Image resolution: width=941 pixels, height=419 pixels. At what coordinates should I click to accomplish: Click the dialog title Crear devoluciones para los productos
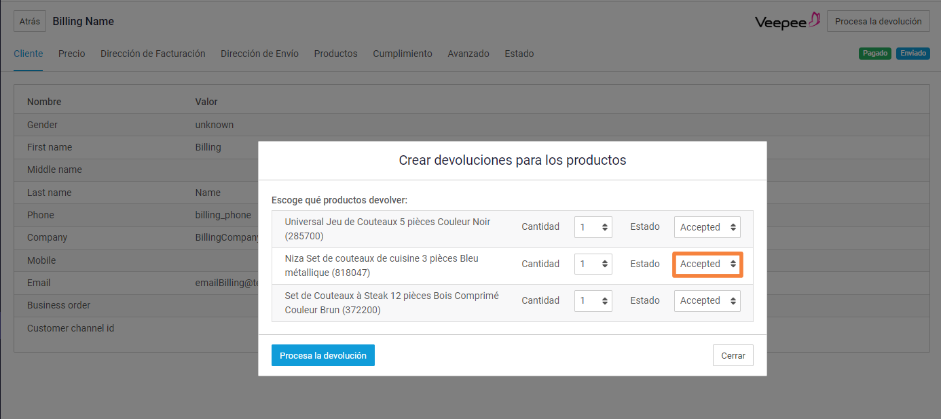pos(513,161)
